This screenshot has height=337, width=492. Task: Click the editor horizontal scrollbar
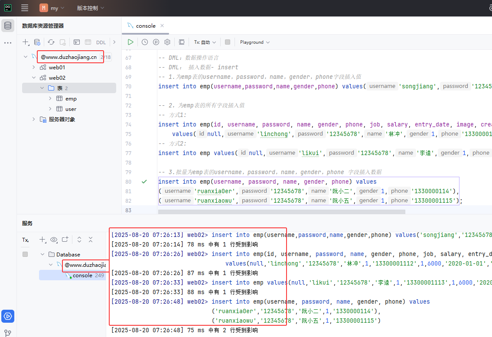click(x=282, y=212)
